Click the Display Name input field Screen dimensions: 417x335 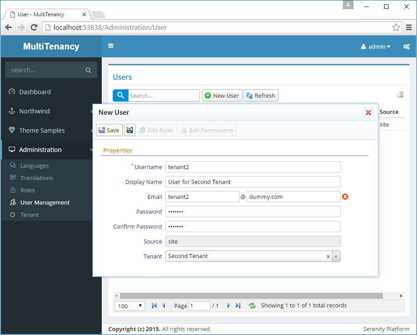pos(253,182)
